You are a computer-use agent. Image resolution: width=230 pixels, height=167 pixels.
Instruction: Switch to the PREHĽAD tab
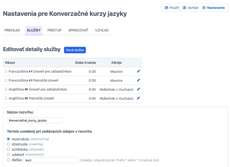tap(12, 30)
